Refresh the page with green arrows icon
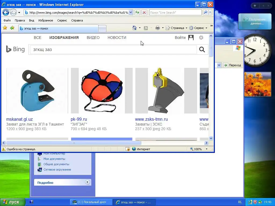The height and width of the screenshot is (206, 275). (137, 12)
